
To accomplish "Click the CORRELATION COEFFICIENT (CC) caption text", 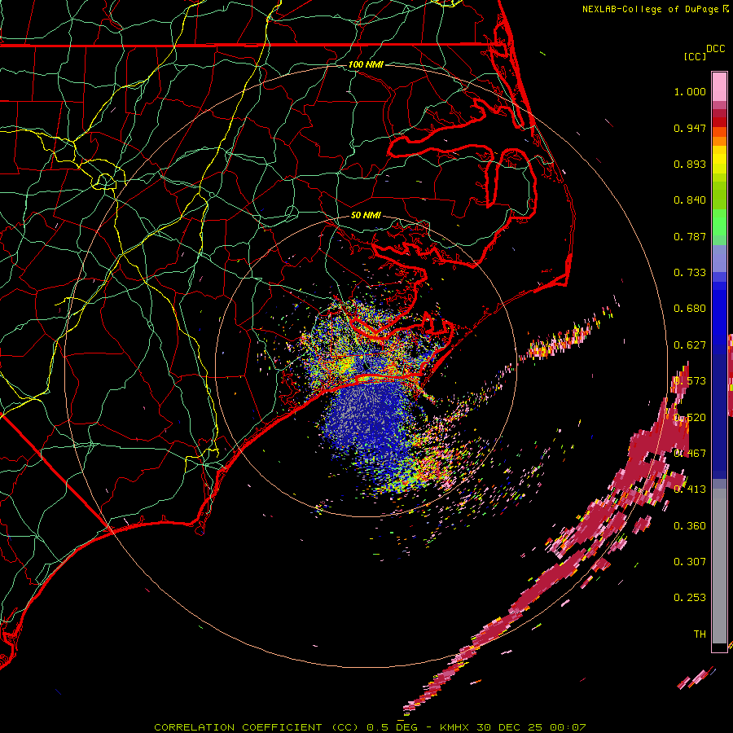I will pos(257,727).
